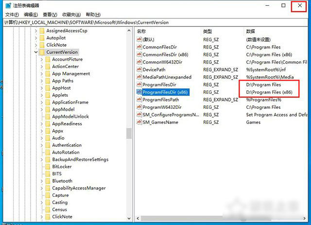This screenshot has width=311, height=225.
Task: Click string value icon beside (默认) entry
Action: (139, 39)
